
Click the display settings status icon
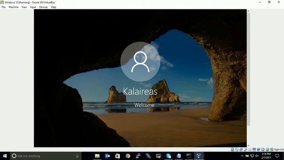click(x=254, y=149)
